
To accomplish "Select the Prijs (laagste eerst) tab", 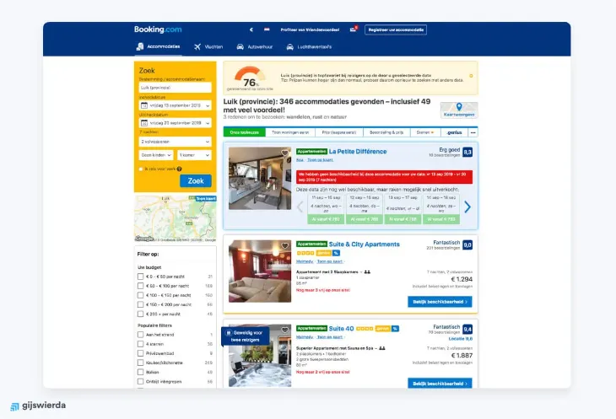I will click(x=339, y=132).
